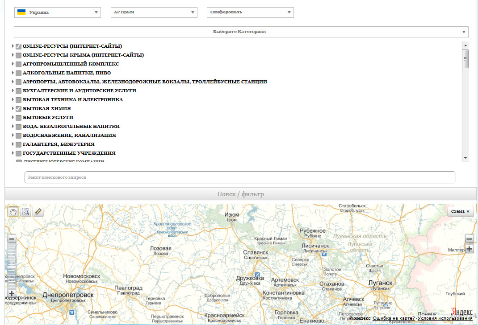Expand the АЛКОГОЛЬНЫЕ НАПИТКИ, ПИВО node
The width and height of the screenshot is (478, 325).
[x=13, y=73]
